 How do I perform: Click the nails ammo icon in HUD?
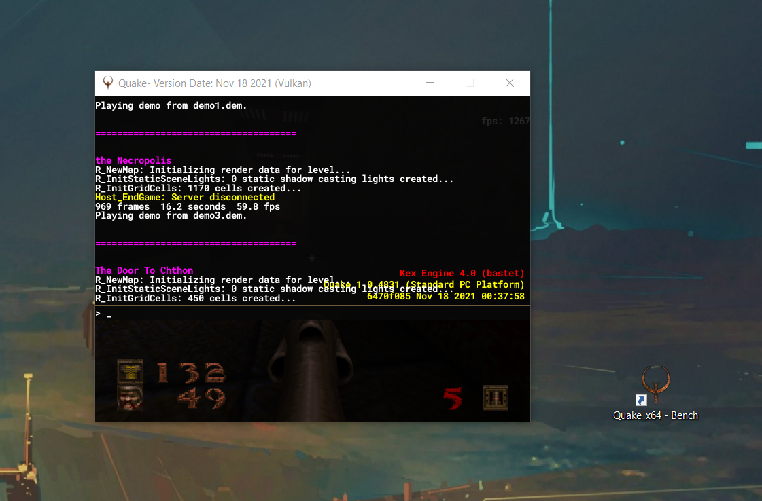(x=496, y=398)
